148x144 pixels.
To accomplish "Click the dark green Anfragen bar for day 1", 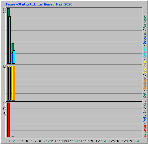I will coord(8,12).
